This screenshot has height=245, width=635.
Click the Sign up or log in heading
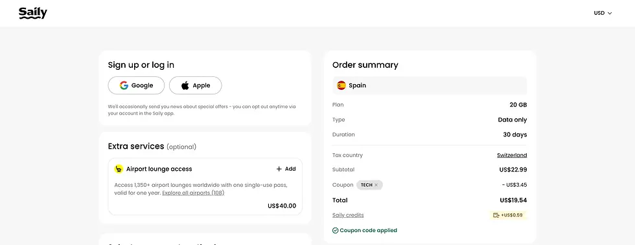pyautogui.click(x=141, y=65)
